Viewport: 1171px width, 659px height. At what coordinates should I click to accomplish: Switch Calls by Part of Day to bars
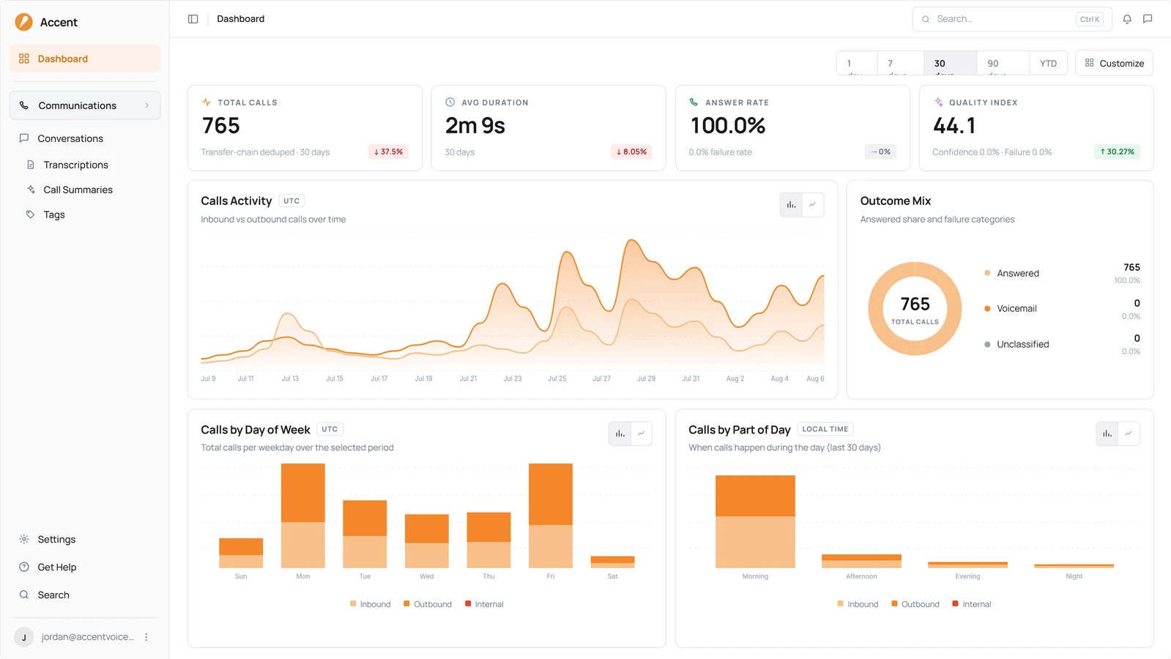[x=1107, y=433]
